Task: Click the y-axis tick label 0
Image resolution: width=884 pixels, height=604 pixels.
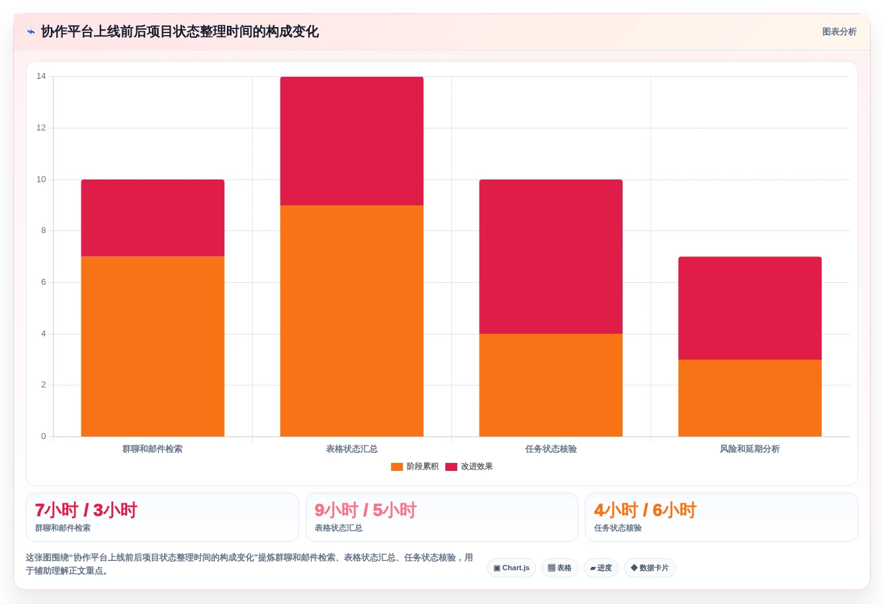Action: coord(44,436)
